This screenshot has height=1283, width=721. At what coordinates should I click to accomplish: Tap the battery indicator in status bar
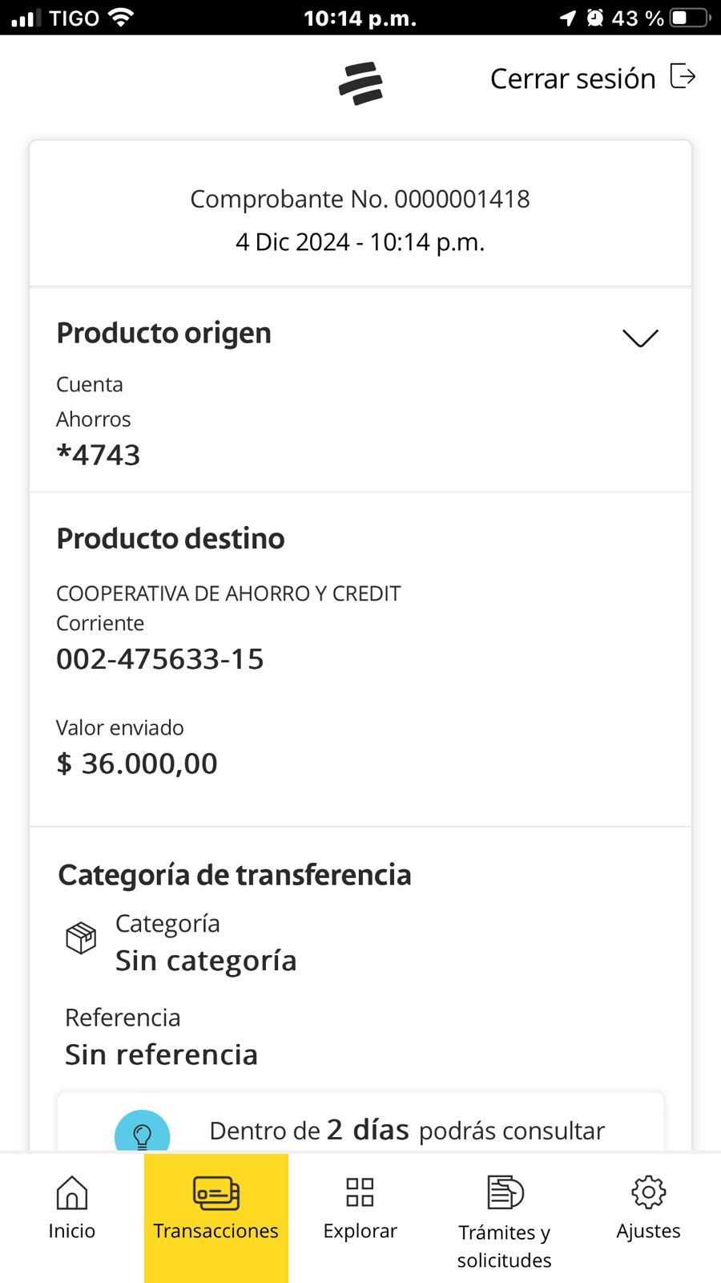click(x=691, y=18)
